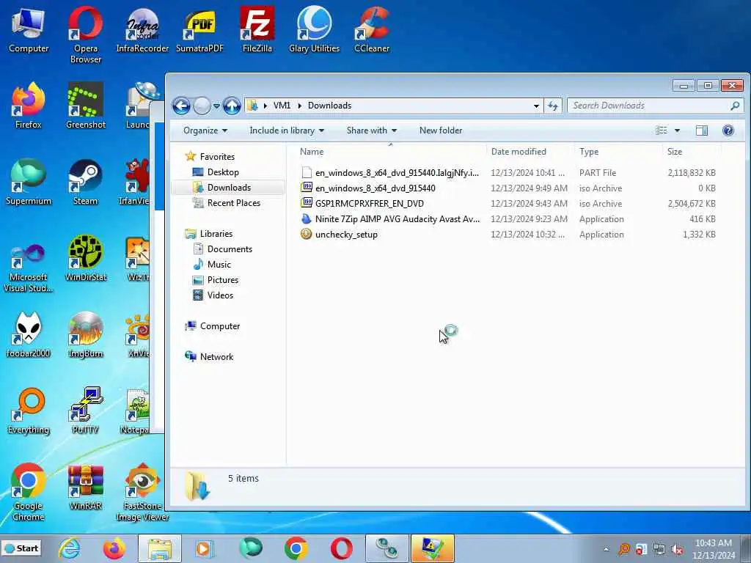Viewport: 751px width, 563px height.
Task: Select the unchecky_setup application
Action: (508, 234)
